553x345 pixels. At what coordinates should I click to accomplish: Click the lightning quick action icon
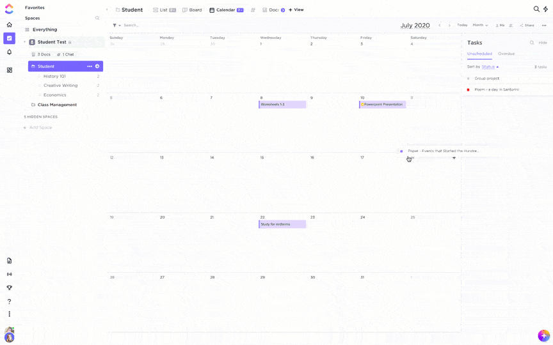(545, 10)
